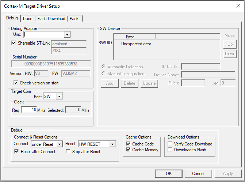This screenshot has height=182, width=245.
Task: Expand the Unit dropdown
Action: point(67,35)
